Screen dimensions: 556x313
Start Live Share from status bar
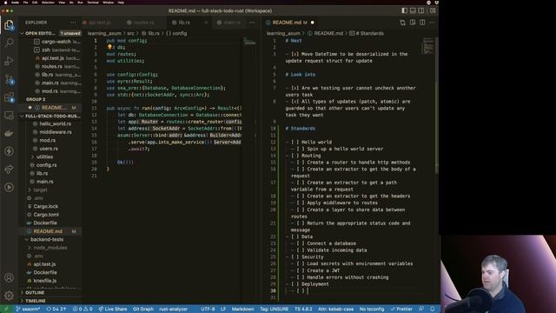click(x=112, y=310)
